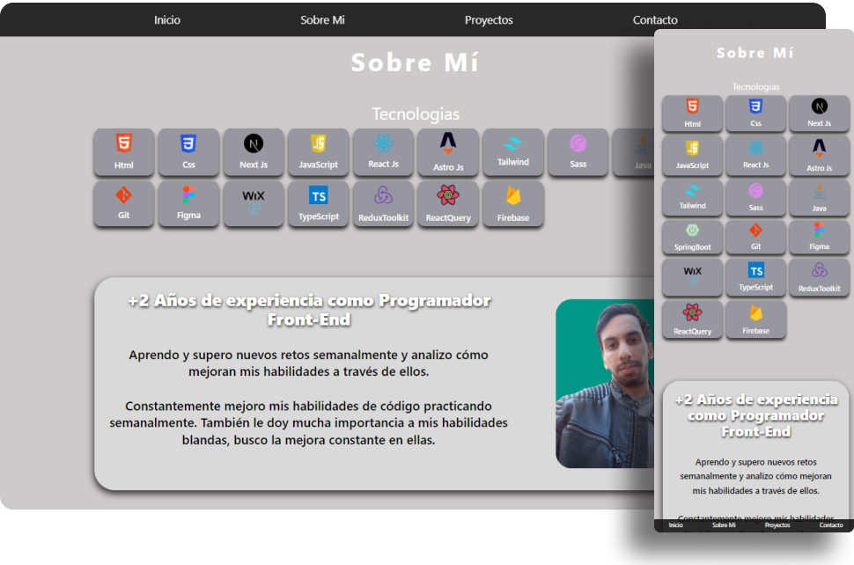Click the Git card in desktop view
The image size is (854, 565).
(123, 203)
